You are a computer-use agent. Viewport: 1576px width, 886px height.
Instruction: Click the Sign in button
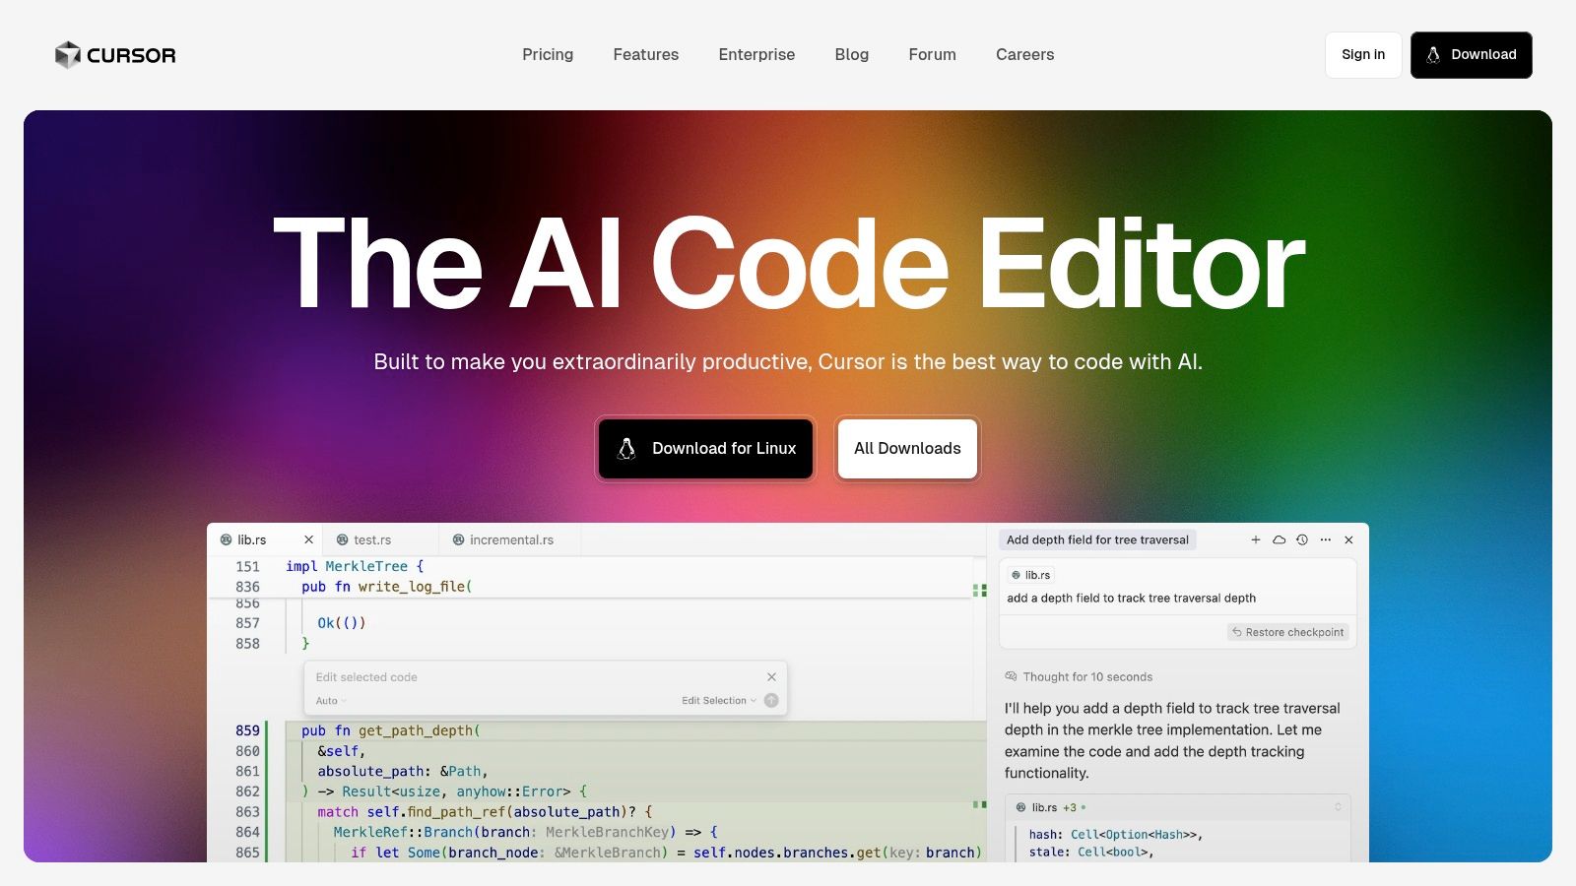(1363, 55)
